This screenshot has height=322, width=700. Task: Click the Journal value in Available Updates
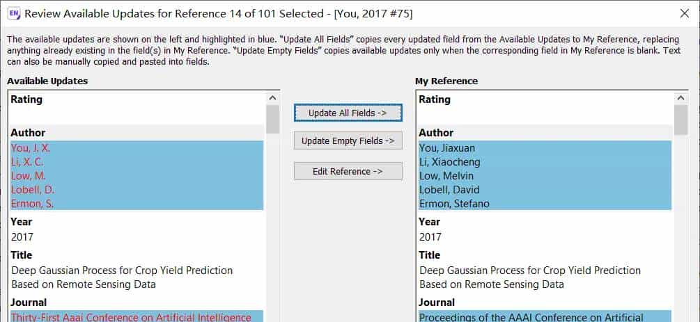(x=131, y=317)
